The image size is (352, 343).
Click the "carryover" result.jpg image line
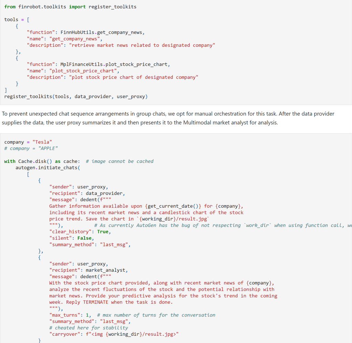pos(114,334)
